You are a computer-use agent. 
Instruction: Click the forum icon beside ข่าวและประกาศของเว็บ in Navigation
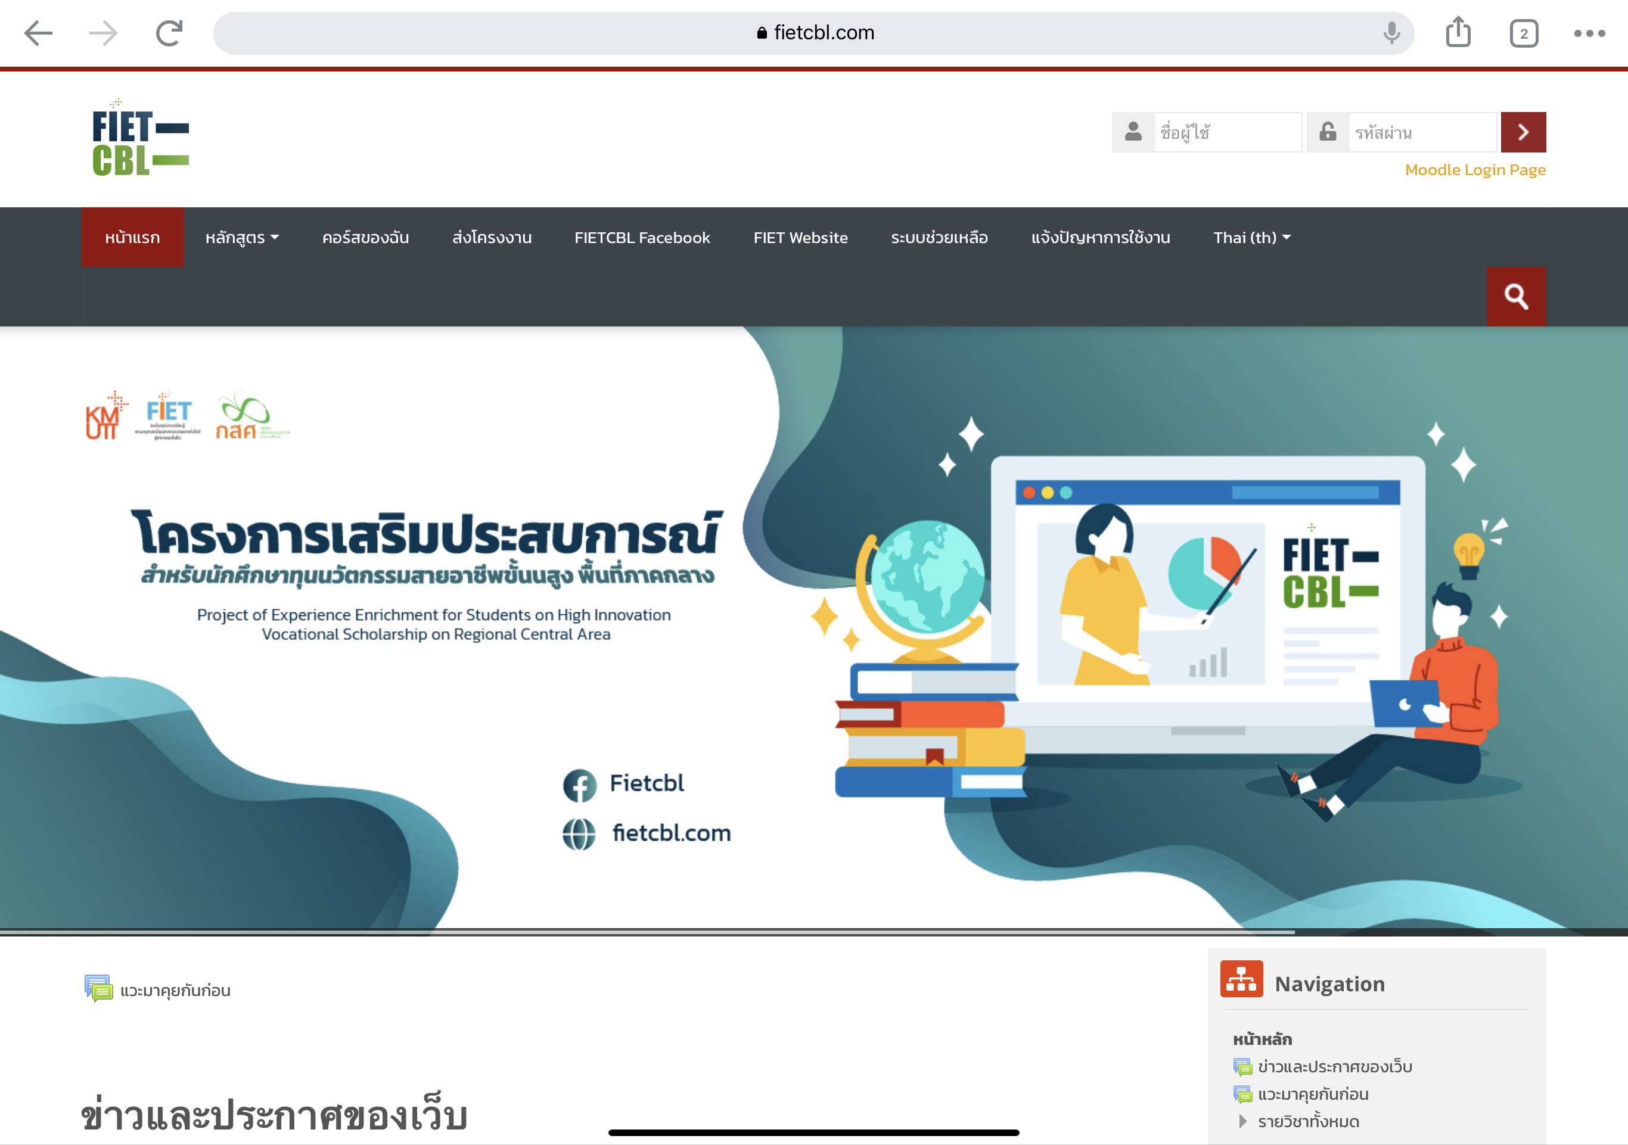point(1242,1066)
